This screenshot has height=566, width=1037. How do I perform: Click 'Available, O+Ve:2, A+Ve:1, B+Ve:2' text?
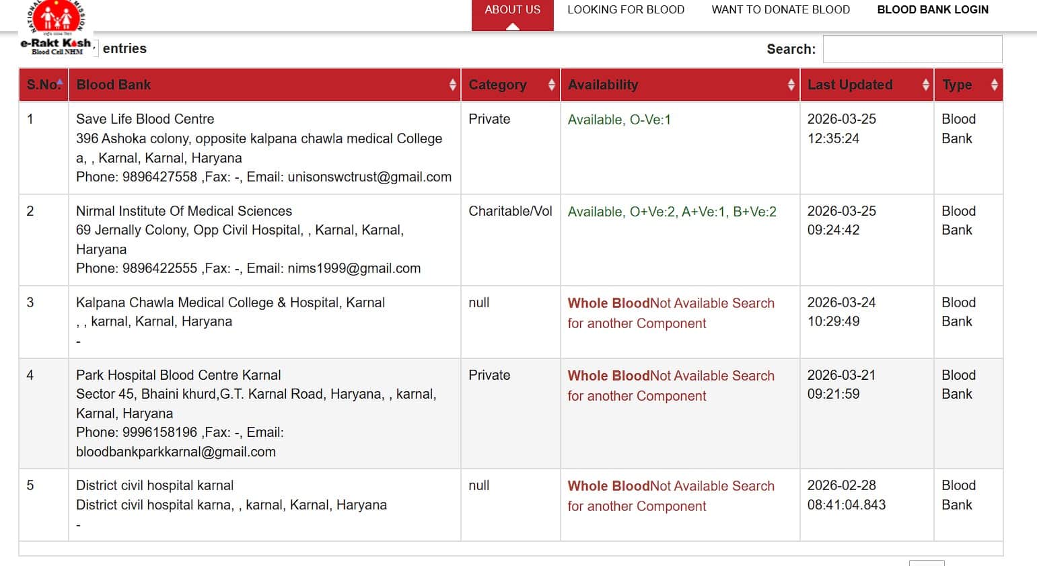[672, 212]
